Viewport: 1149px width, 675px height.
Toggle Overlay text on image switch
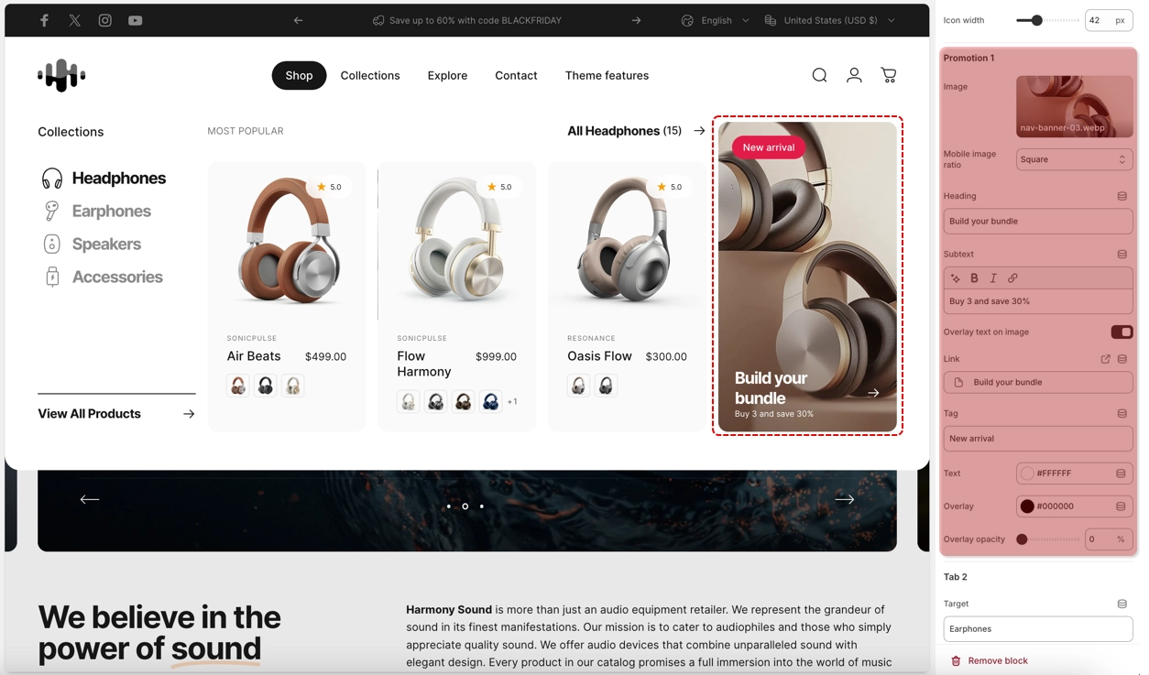tap(1122, 332)
